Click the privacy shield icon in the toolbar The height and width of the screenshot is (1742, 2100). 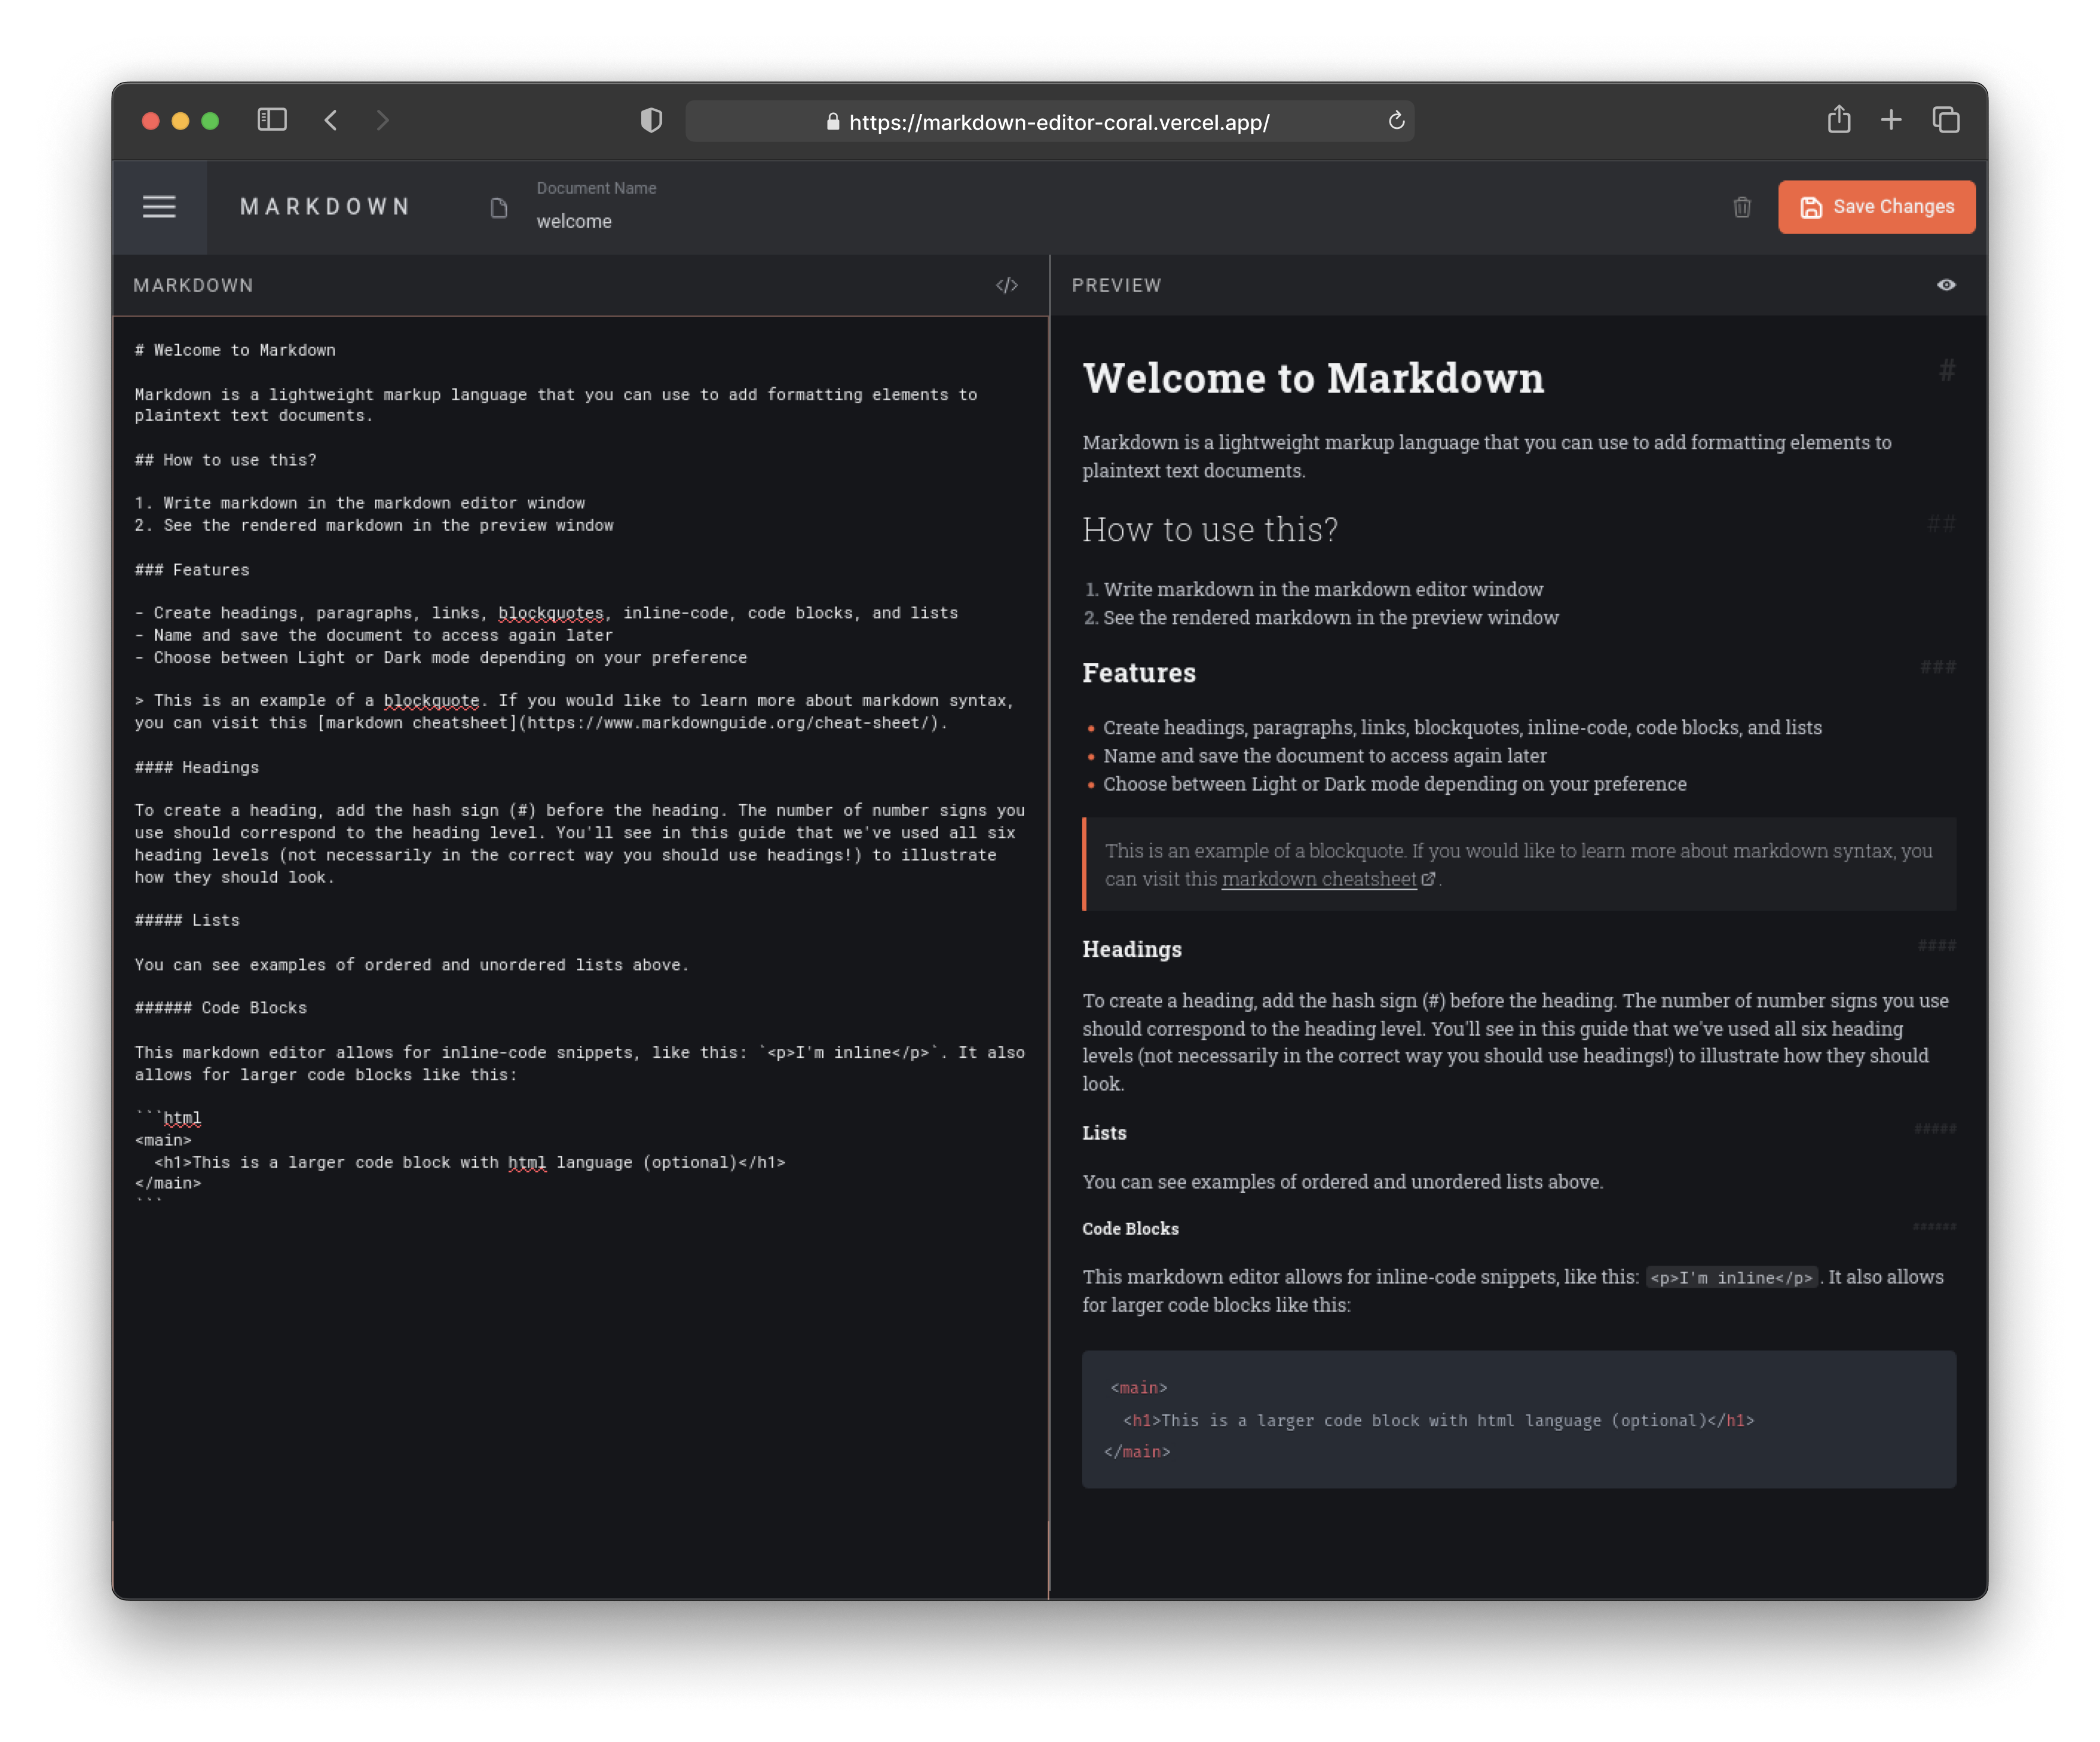click(x=652, y=120)
